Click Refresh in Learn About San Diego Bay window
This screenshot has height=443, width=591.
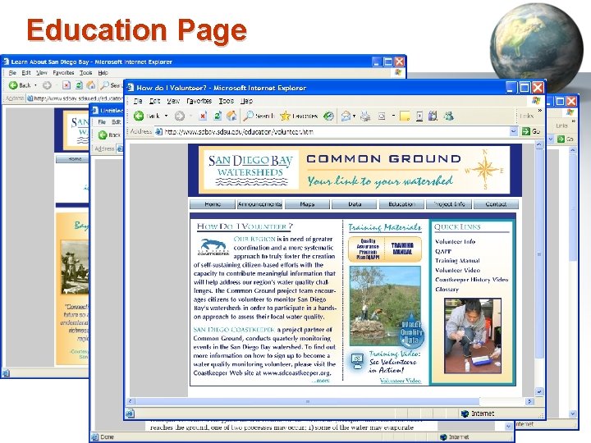coord(79,85)
